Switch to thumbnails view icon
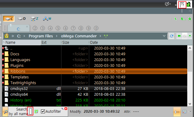 pos(184,112)
